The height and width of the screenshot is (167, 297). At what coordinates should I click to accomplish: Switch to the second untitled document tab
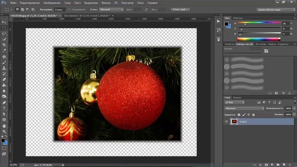[87, 16]
